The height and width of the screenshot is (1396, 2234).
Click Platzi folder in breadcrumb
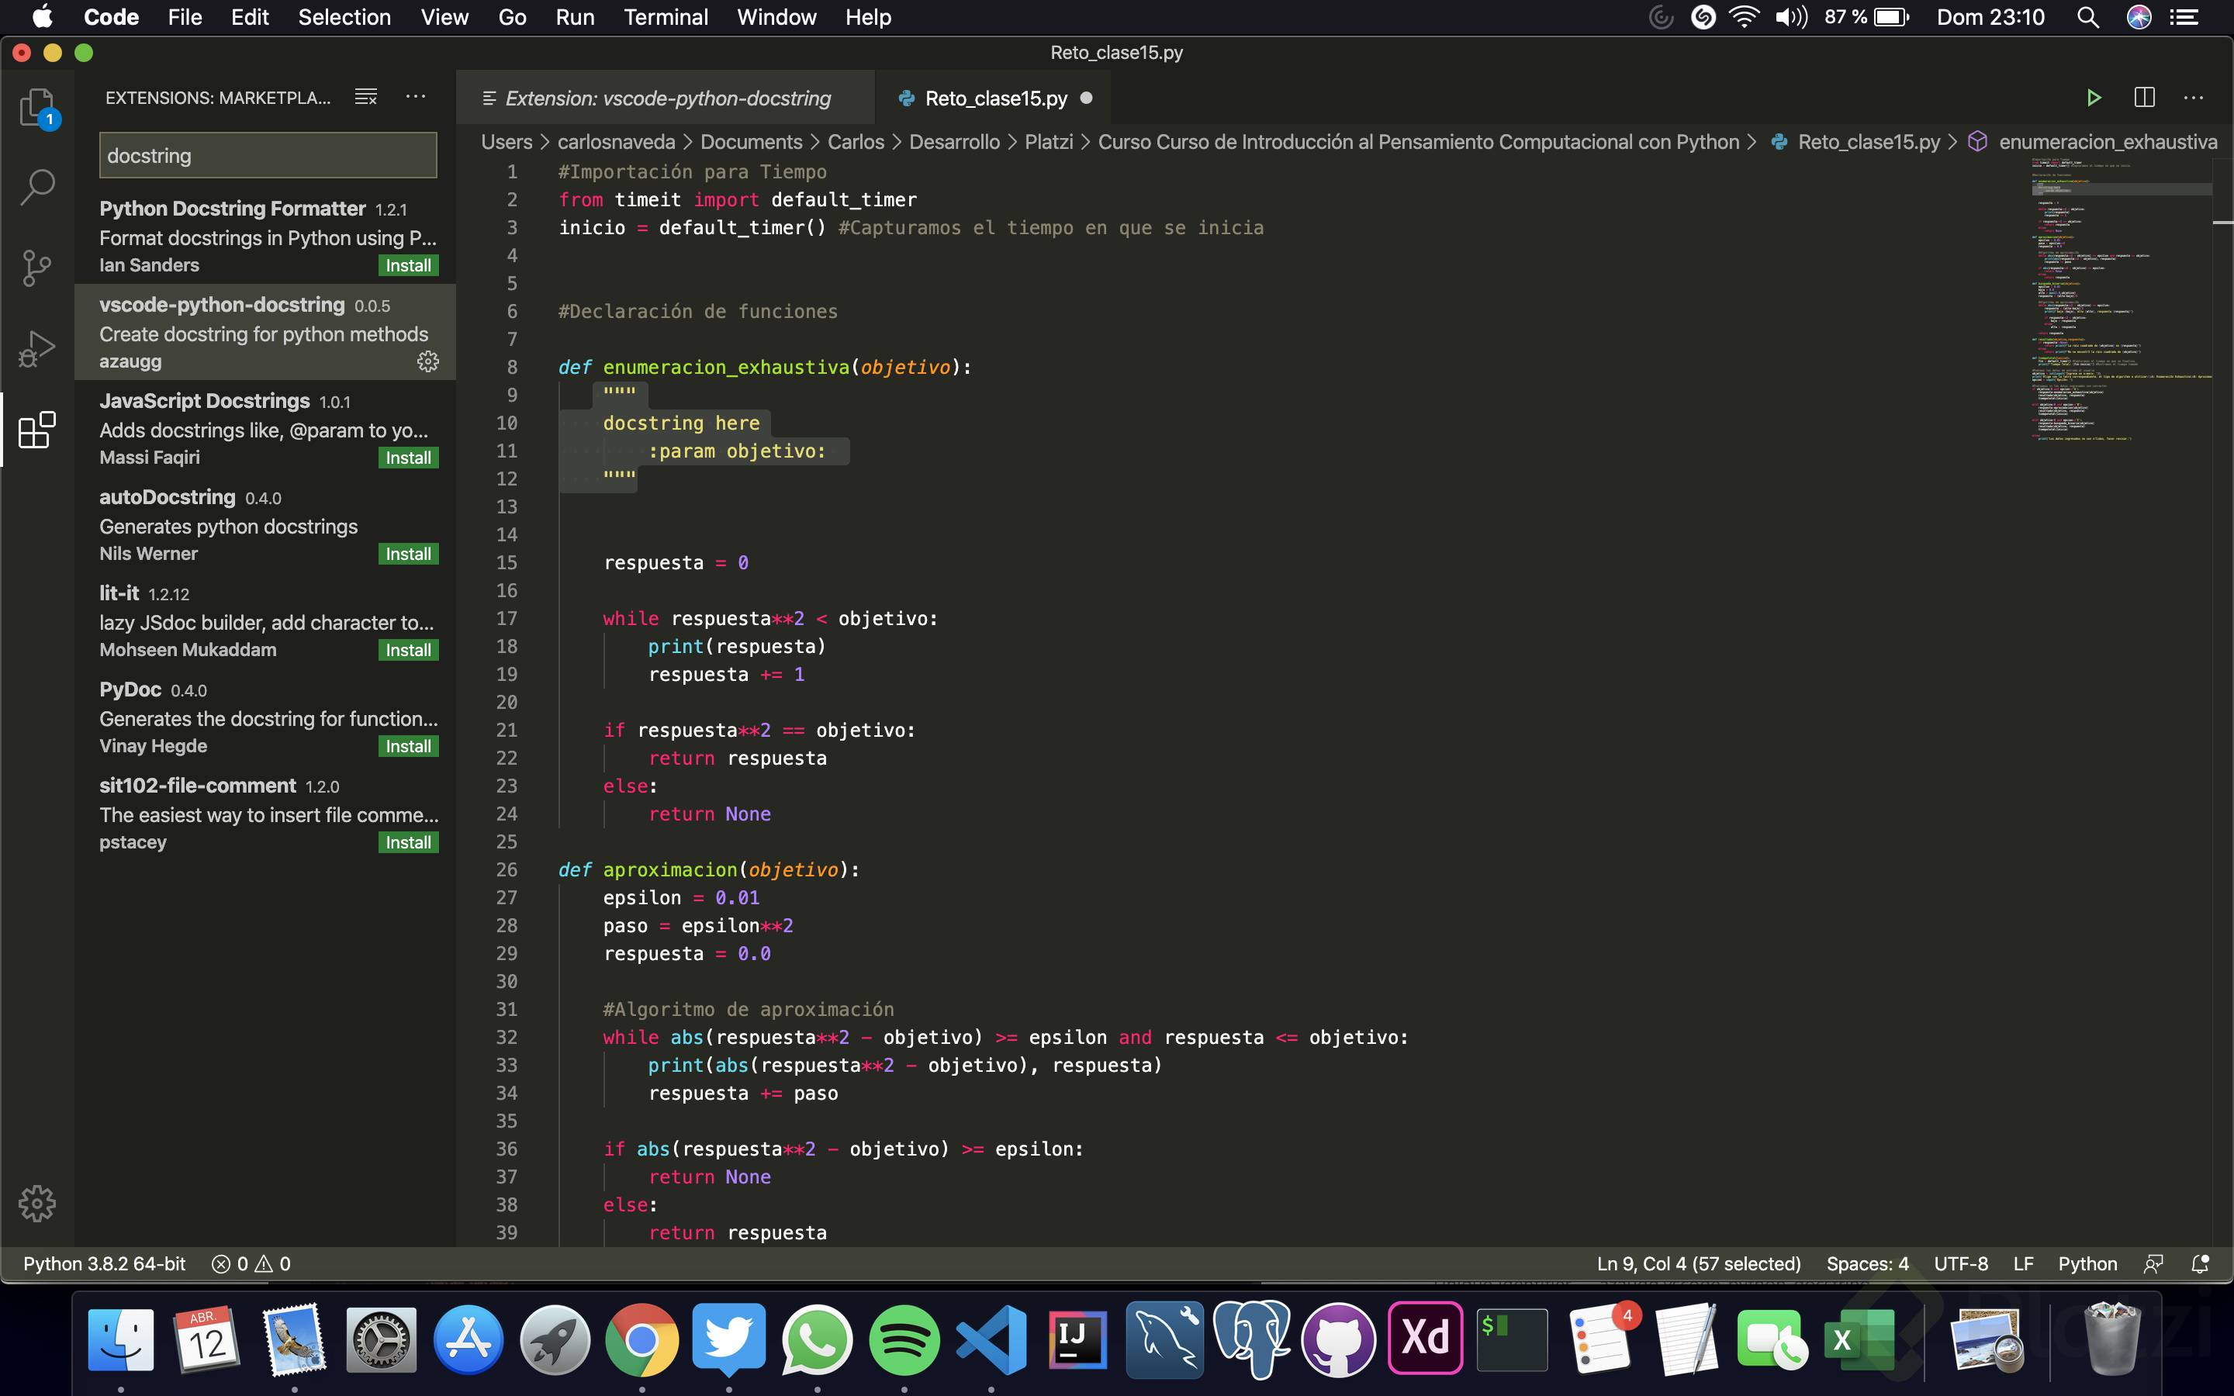tap(1048, 142)
